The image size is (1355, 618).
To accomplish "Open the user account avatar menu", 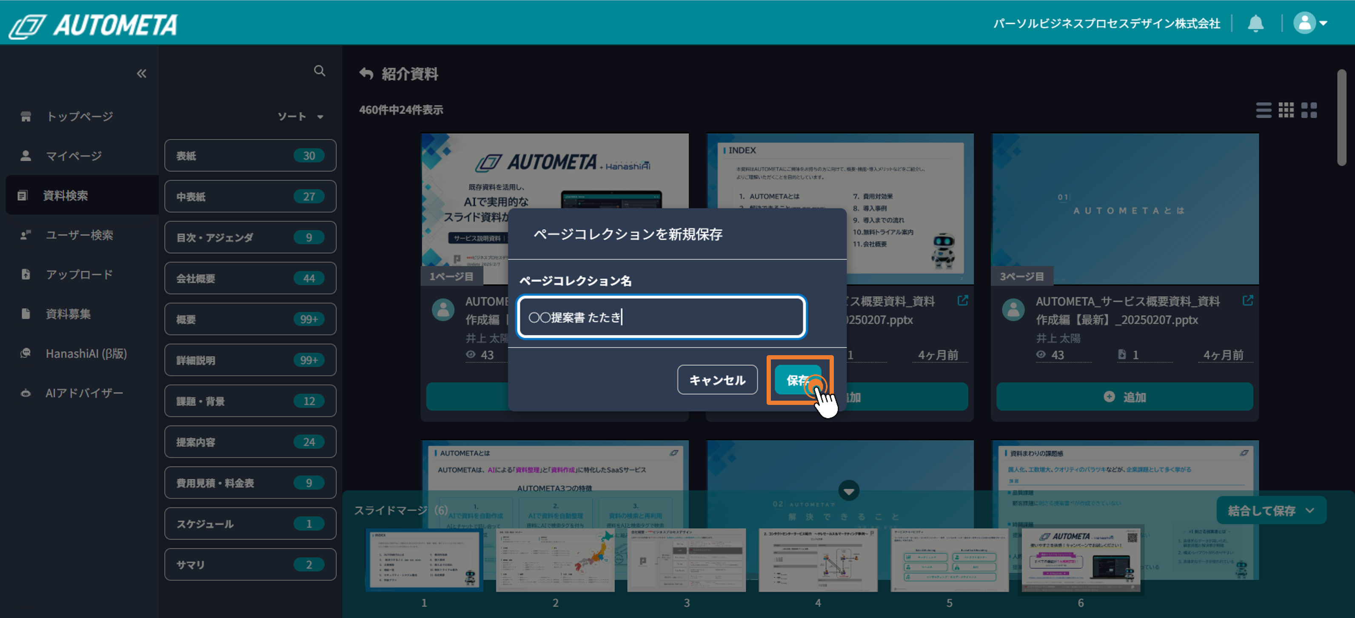I will pyautogui.click(x=1310, y=23).
